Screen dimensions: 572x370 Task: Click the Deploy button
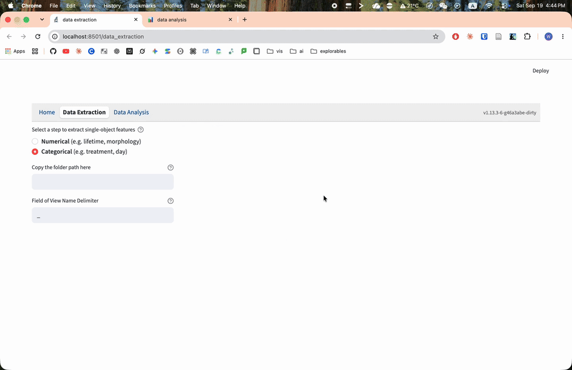tap(540, 71)
